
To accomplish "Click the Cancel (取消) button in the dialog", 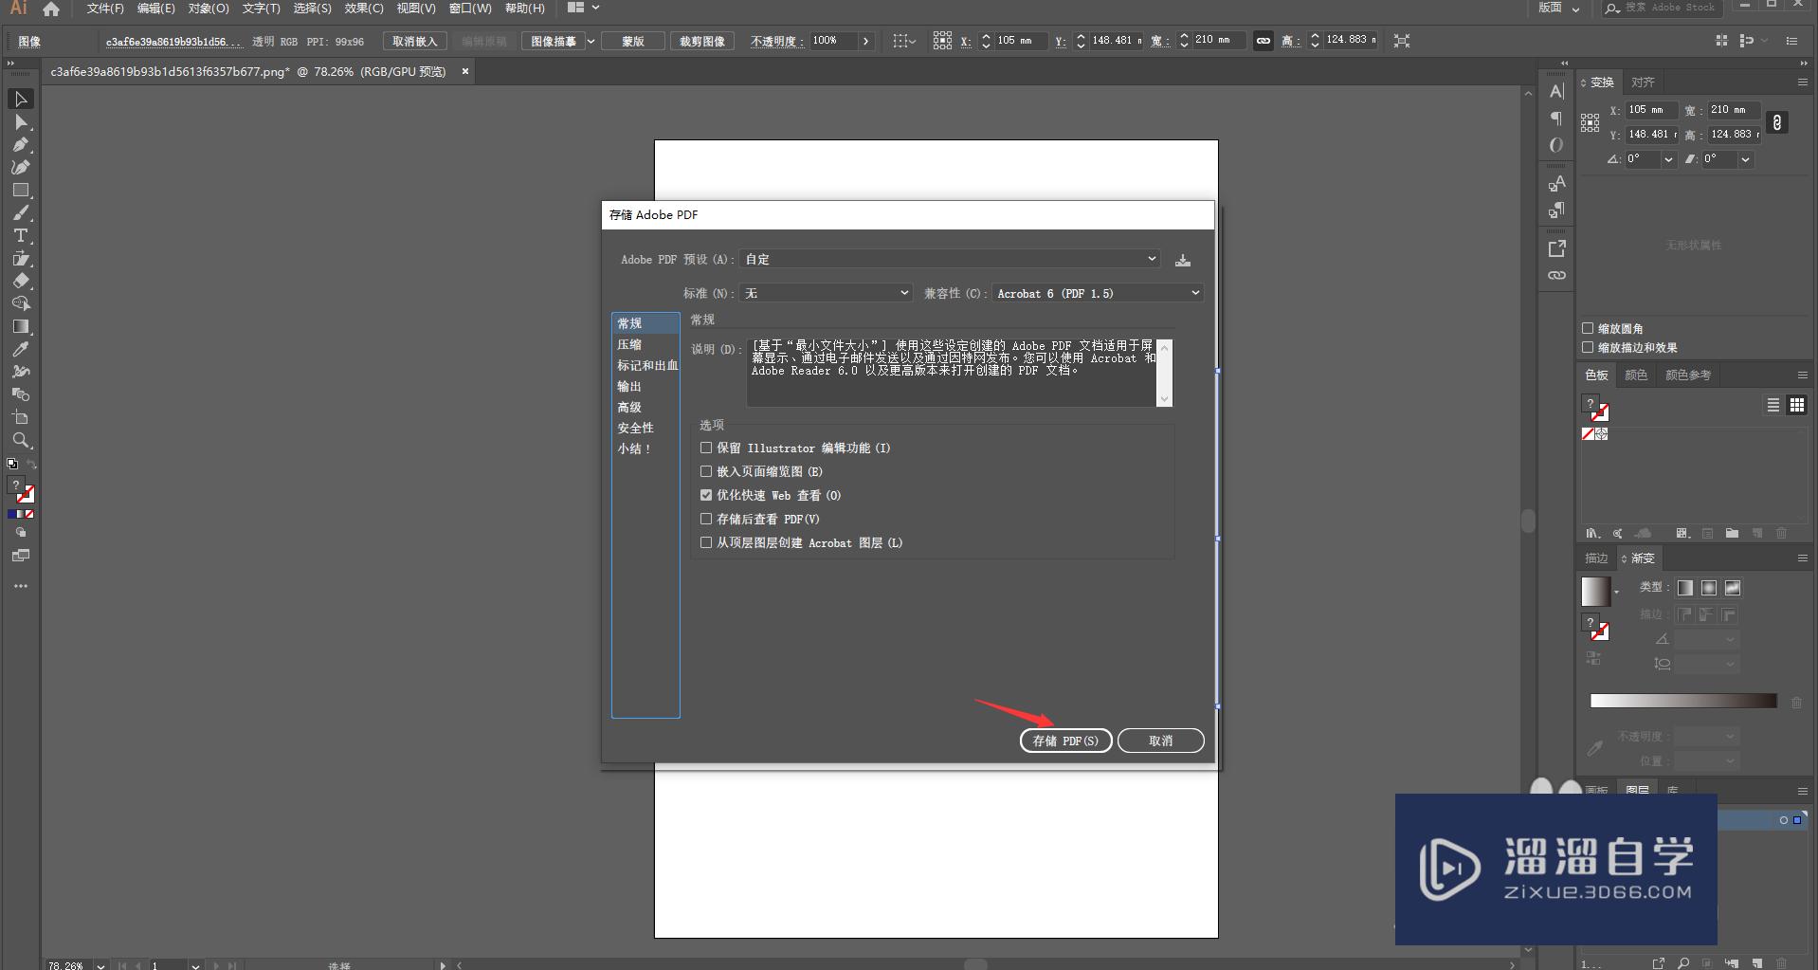I will pos(1161,741).
